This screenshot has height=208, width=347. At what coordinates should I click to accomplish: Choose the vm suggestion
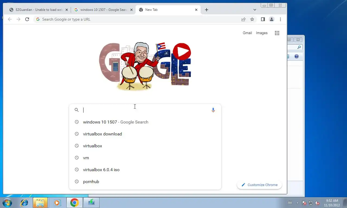145,158
